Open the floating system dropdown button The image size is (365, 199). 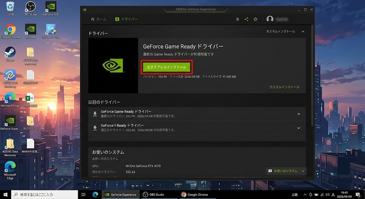[286, 171]
